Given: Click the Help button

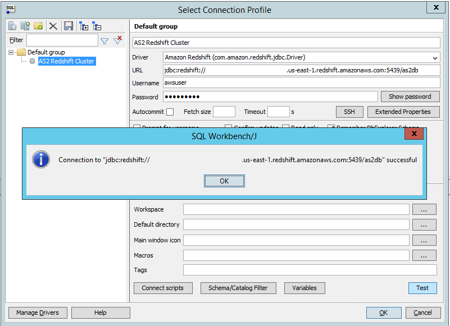Looking at the screenshot, I should pos(101,313).
